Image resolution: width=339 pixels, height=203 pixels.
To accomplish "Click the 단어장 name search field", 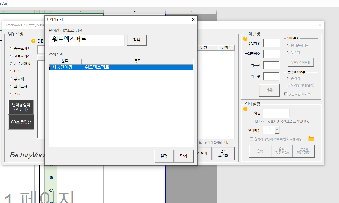I will (87, 40).
